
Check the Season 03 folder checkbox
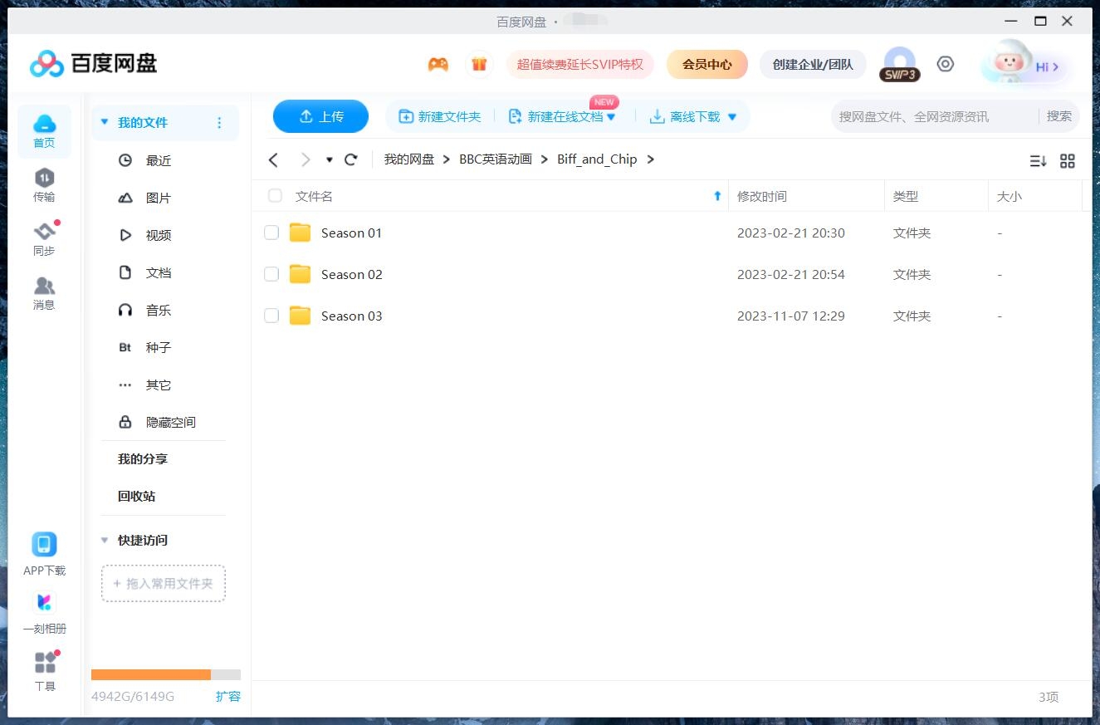[271, 316]
